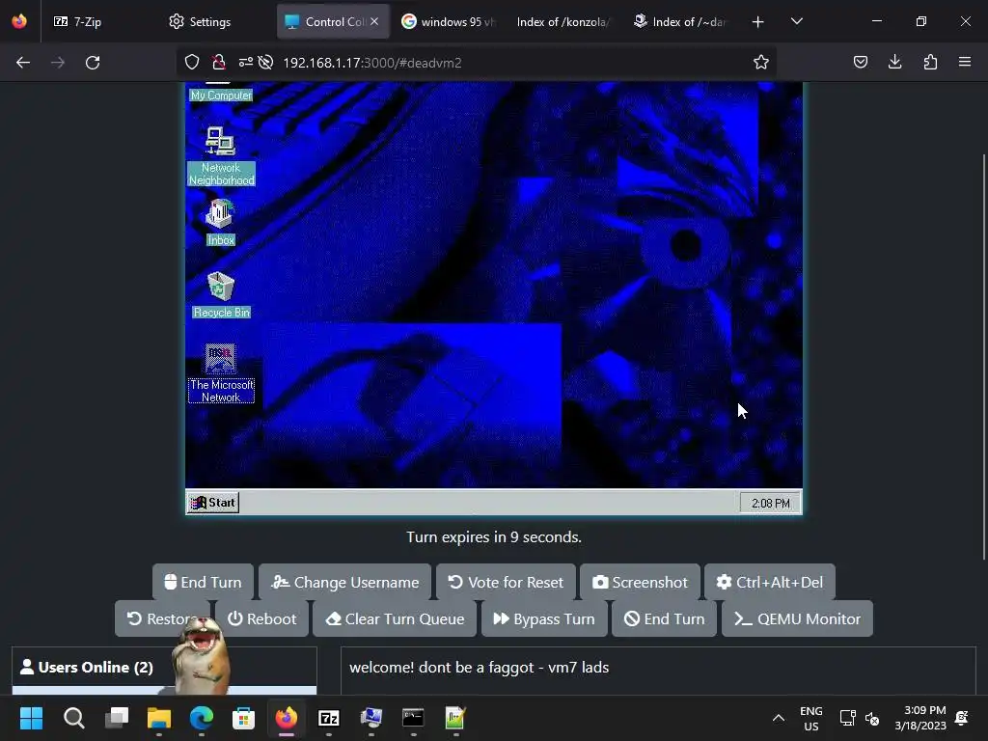
Task: Click the Clear Turn Queue button
Action: coord(395,618)
